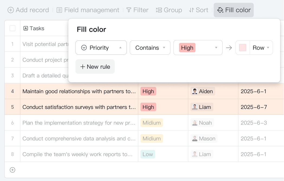
Task: Expand the Contains condition dropdown
Action: (150, 48)
